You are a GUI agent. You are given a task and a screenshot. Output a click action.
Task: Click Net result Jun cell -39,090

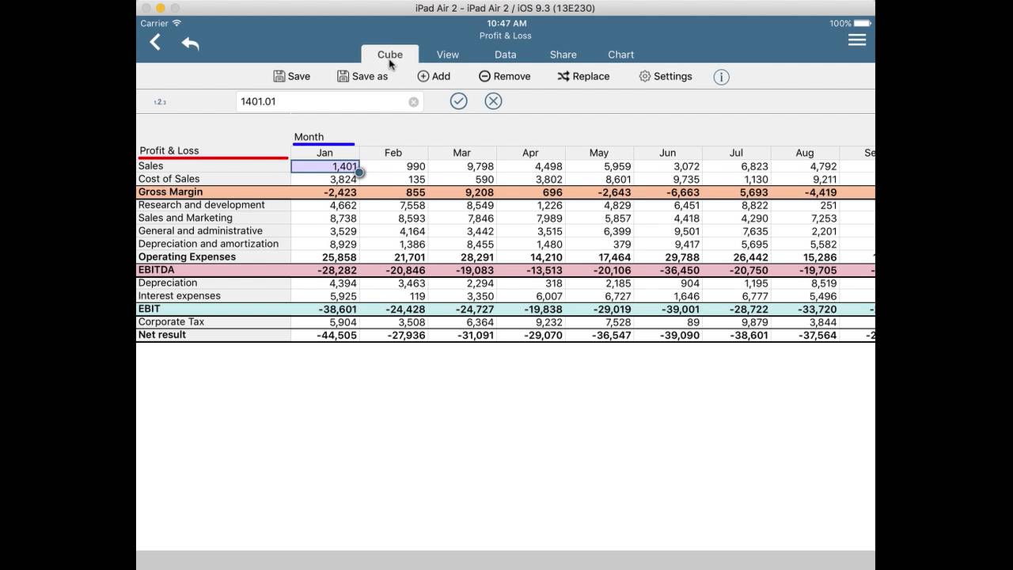[x=668, y=336]
